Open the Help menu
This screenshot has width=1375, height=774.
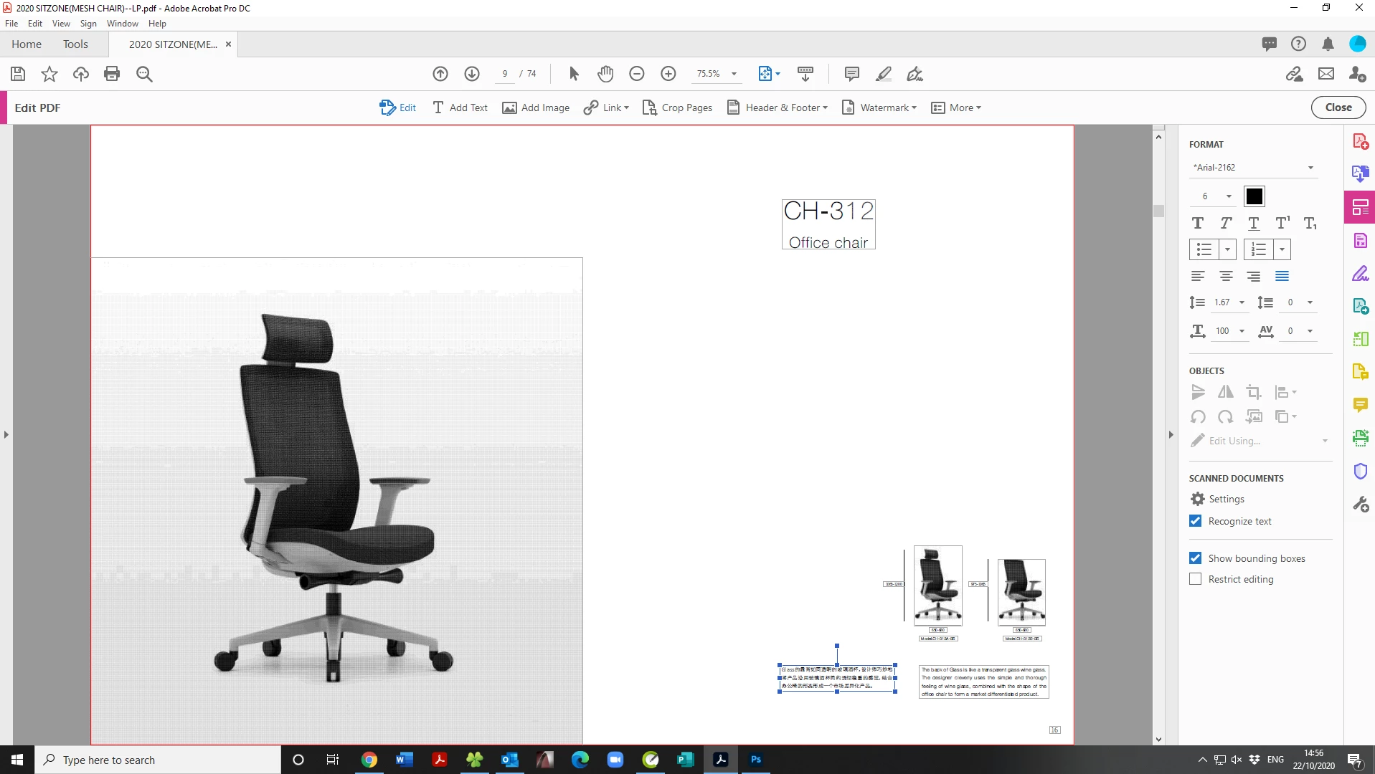click(157, 24)
